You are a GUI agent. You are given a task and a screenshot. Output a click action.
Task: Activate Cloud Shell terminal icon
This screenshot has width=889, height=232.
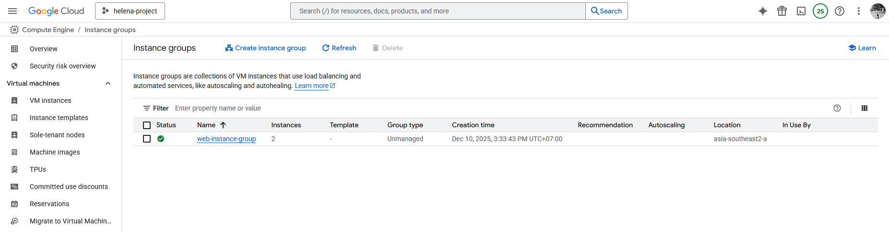coord(801,11)
